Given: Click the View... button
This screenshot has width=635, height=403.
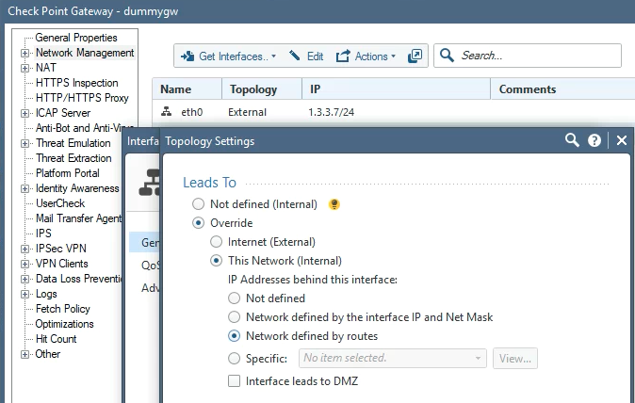Looking at the screenshot, I should point(515,358).
